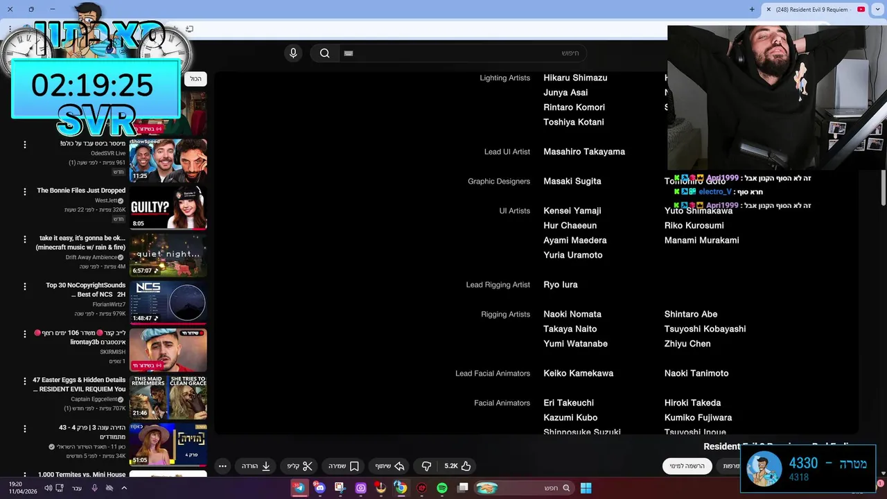The height and width of the screenshot is (499, 887).
Task: Open a new Chrome tab with plus
Action: (x=752, y=10)
